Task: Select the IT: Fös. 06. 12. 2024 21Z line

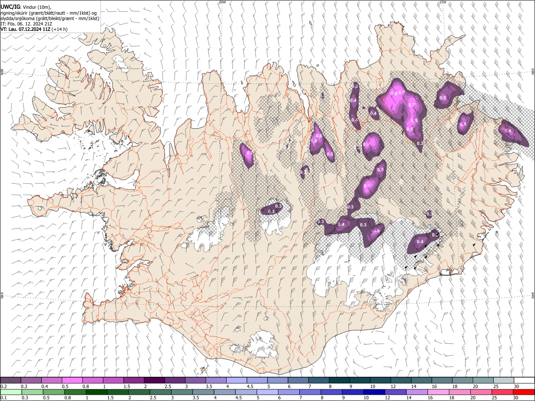Action: pos(26,24)
